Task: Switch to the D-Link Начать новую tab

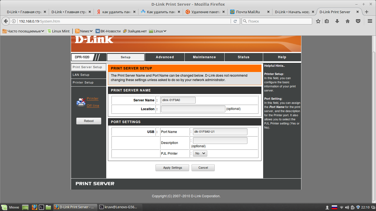Action: [x=294, y=12]
